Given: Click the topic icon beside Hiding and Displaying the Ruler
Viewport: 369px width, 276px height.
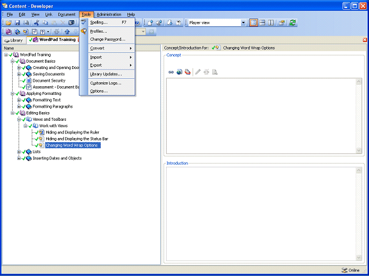Looking at the screenshot, I should pyautogui.click(x=42, y=132).
